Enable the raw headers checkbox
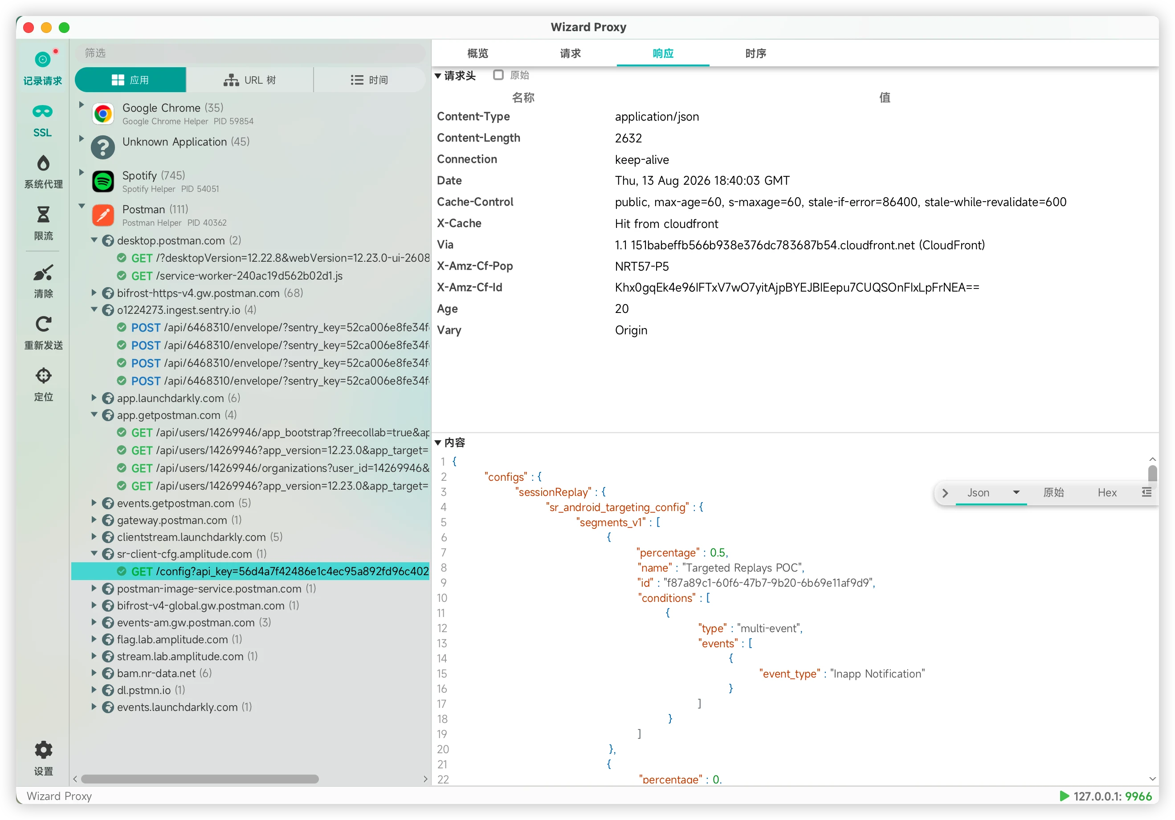1175x820 pixels. click(x=498, y=75)
